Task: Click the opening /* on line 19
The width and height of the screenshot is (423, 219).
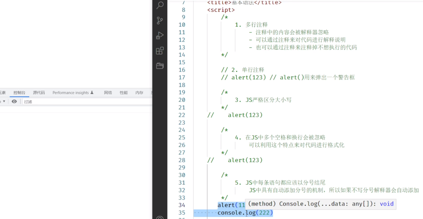Action: pos(224,92)
